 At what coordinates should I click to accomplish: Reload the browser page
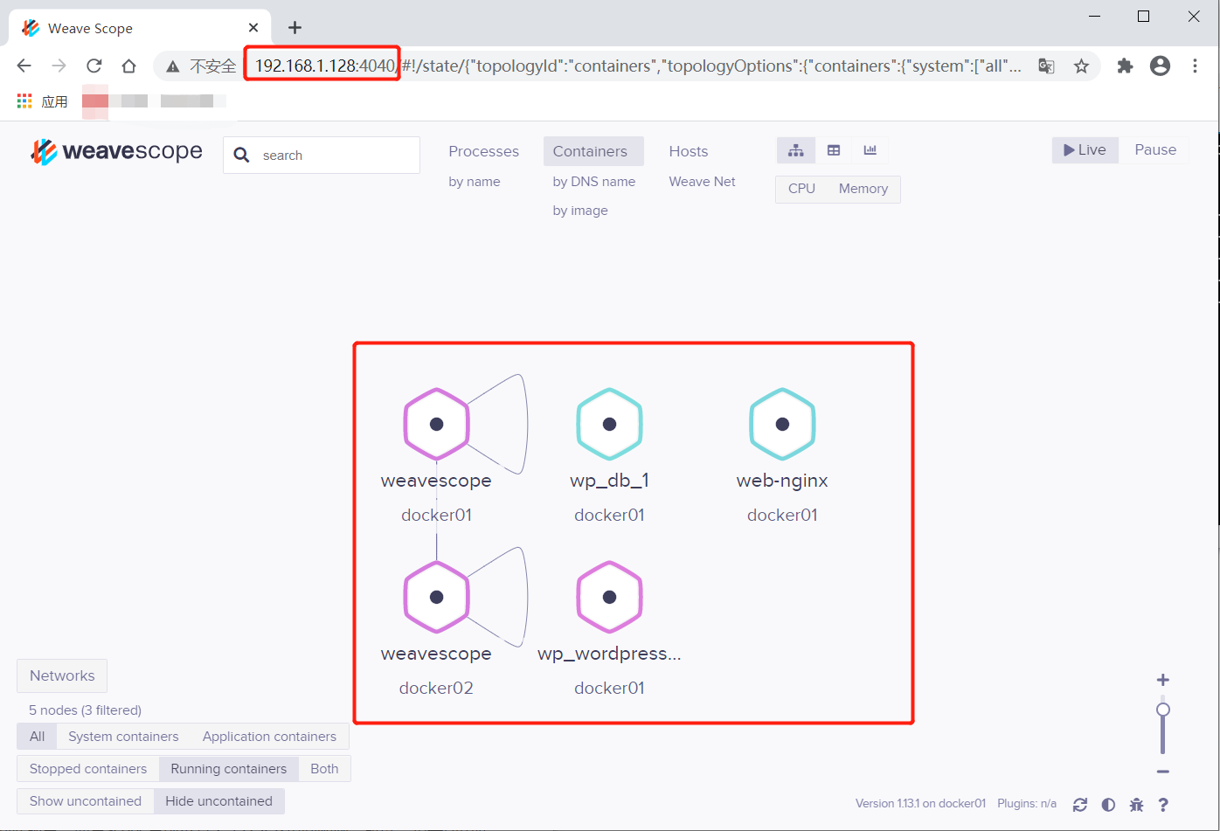point(94,66)
